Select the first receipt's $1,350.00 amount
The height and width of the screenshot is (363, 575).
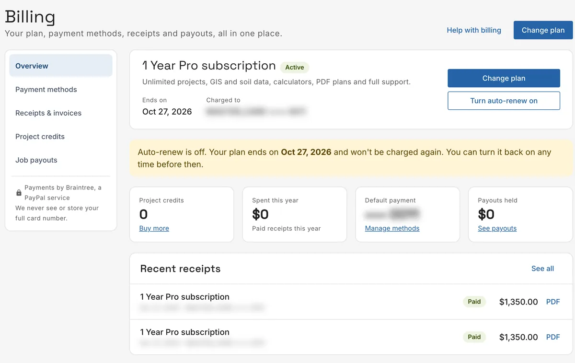[x=518, y=302]
